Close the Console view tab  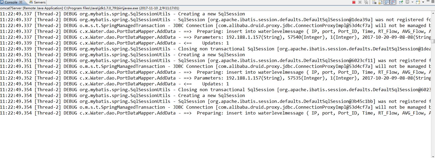(x=21, y=2)
